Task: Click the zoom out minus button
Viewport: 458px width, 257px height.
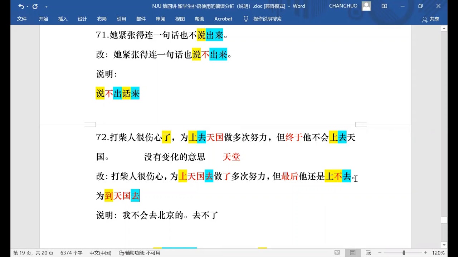Action: tap(380, 253)
